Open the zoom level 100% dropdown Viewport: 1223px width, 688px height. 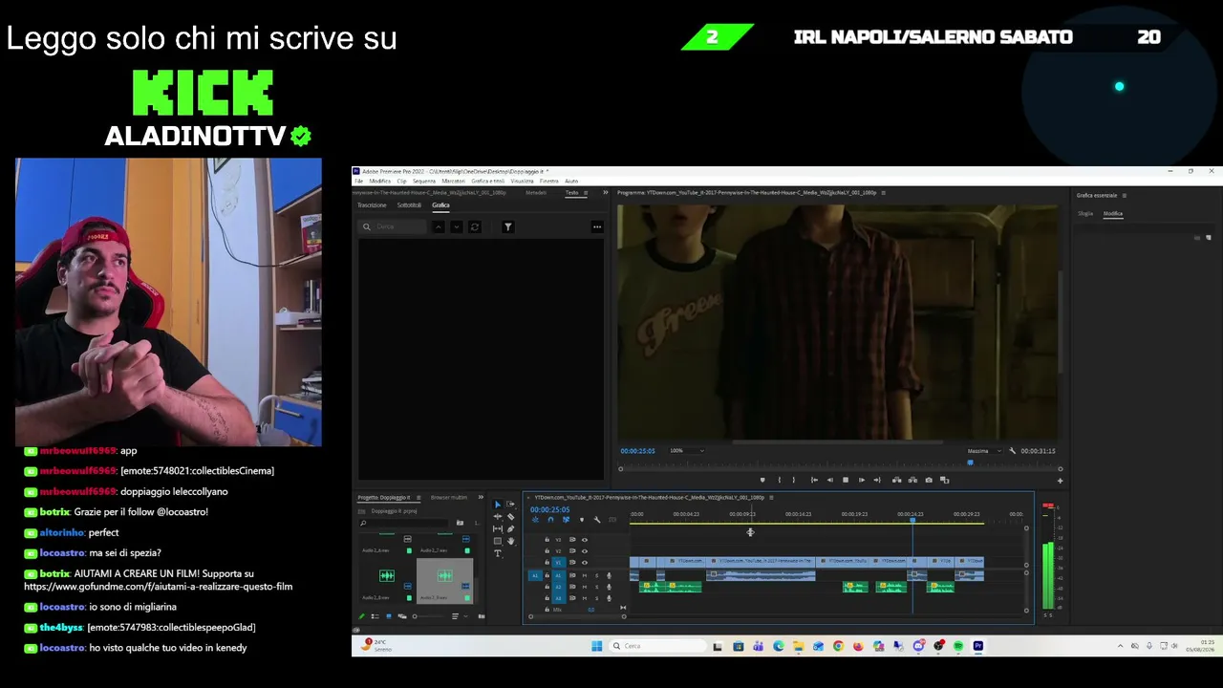[x=687, y=451]
